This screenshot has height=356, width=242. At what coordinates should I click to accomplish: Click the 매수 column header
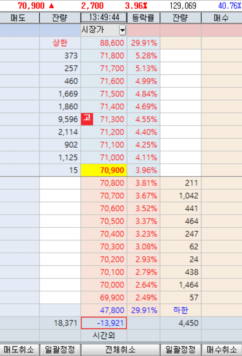[221, 18]
